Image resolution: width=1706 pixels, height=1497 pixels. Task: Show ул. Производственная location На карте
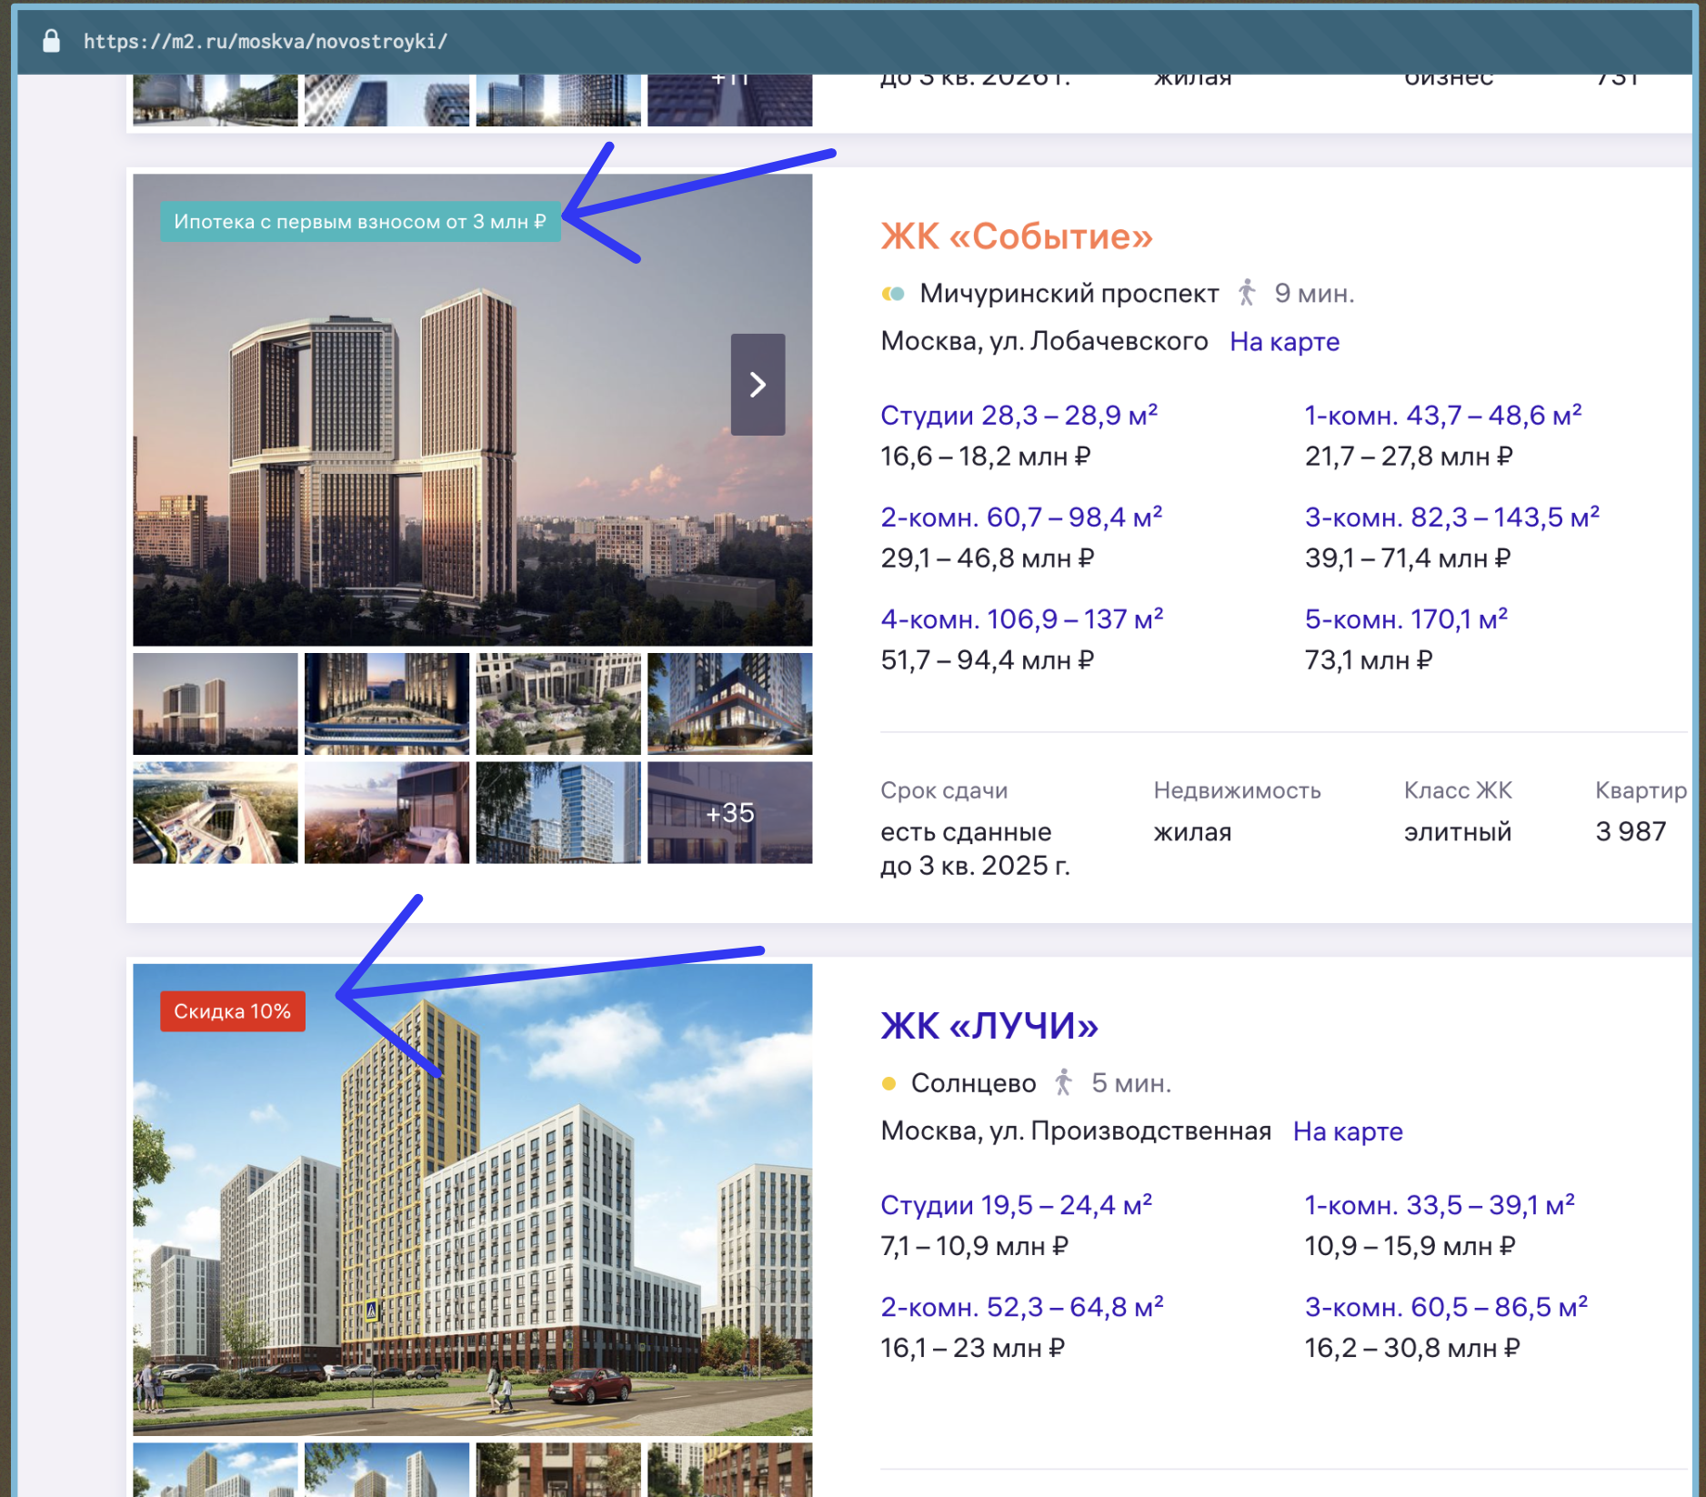[1348, 1131]
